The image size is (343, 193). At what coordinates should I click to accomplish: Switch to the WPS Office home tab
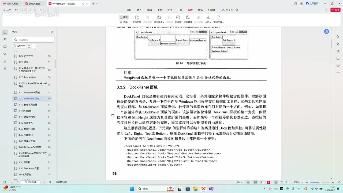coord(11,4)
